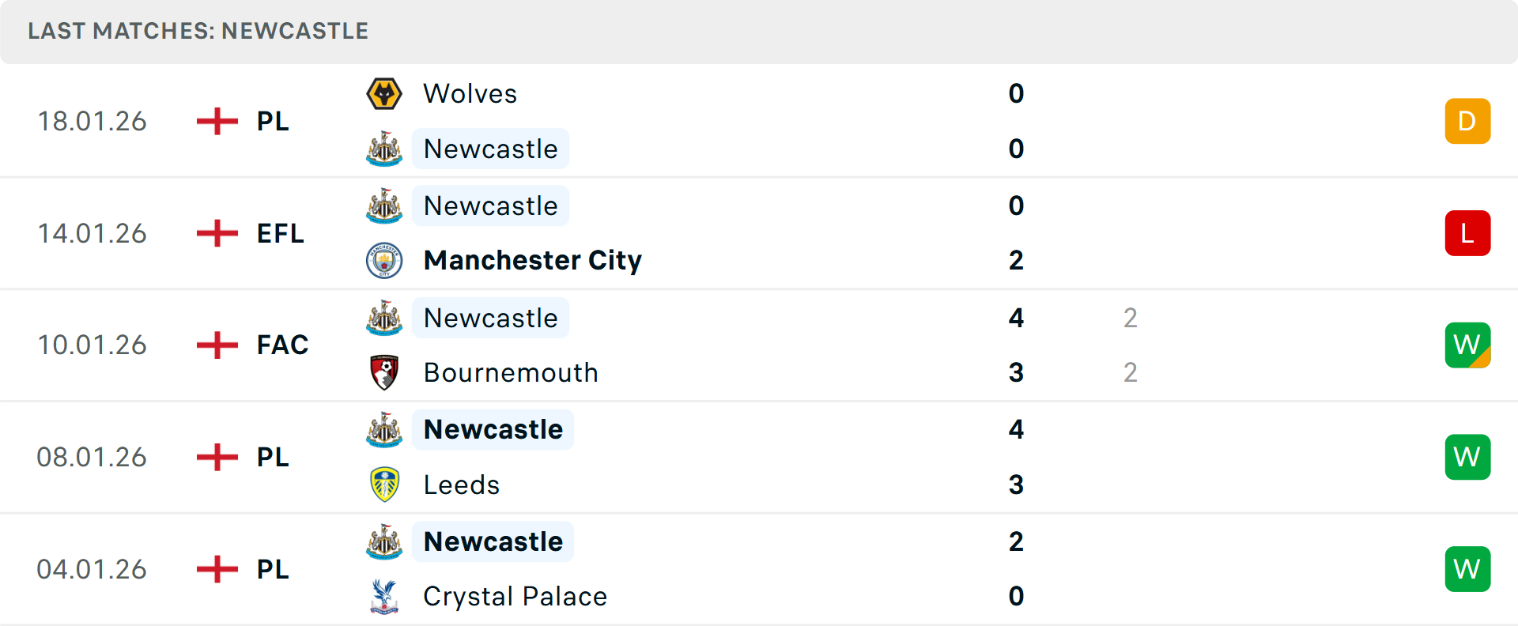
Task: Click the Bournemouth club crest
Action: click(384, 372)
